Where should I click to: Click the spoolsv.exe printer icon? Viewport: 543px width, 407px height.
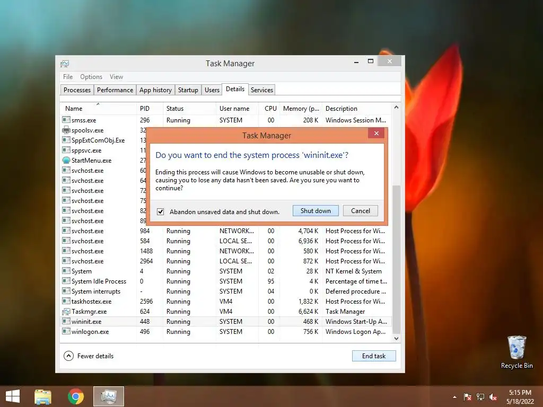66,130
